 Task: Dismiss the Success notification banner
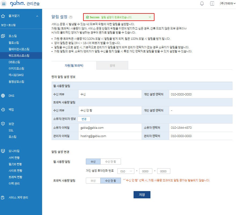point(150,17)
